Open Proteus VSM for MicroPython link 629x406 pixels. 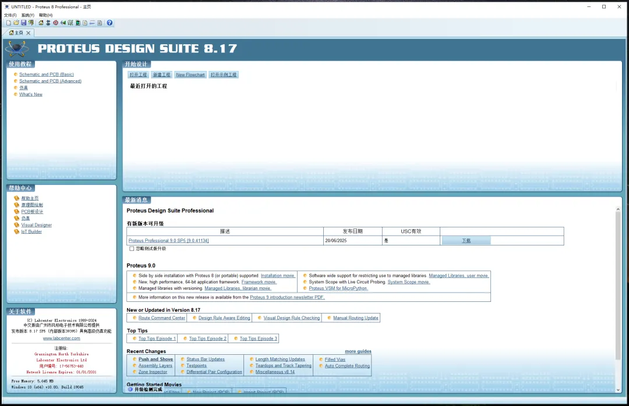click(338, 288)
